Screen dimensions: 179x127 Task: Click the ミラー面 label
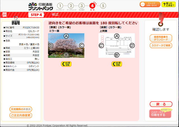coord(54,31)
